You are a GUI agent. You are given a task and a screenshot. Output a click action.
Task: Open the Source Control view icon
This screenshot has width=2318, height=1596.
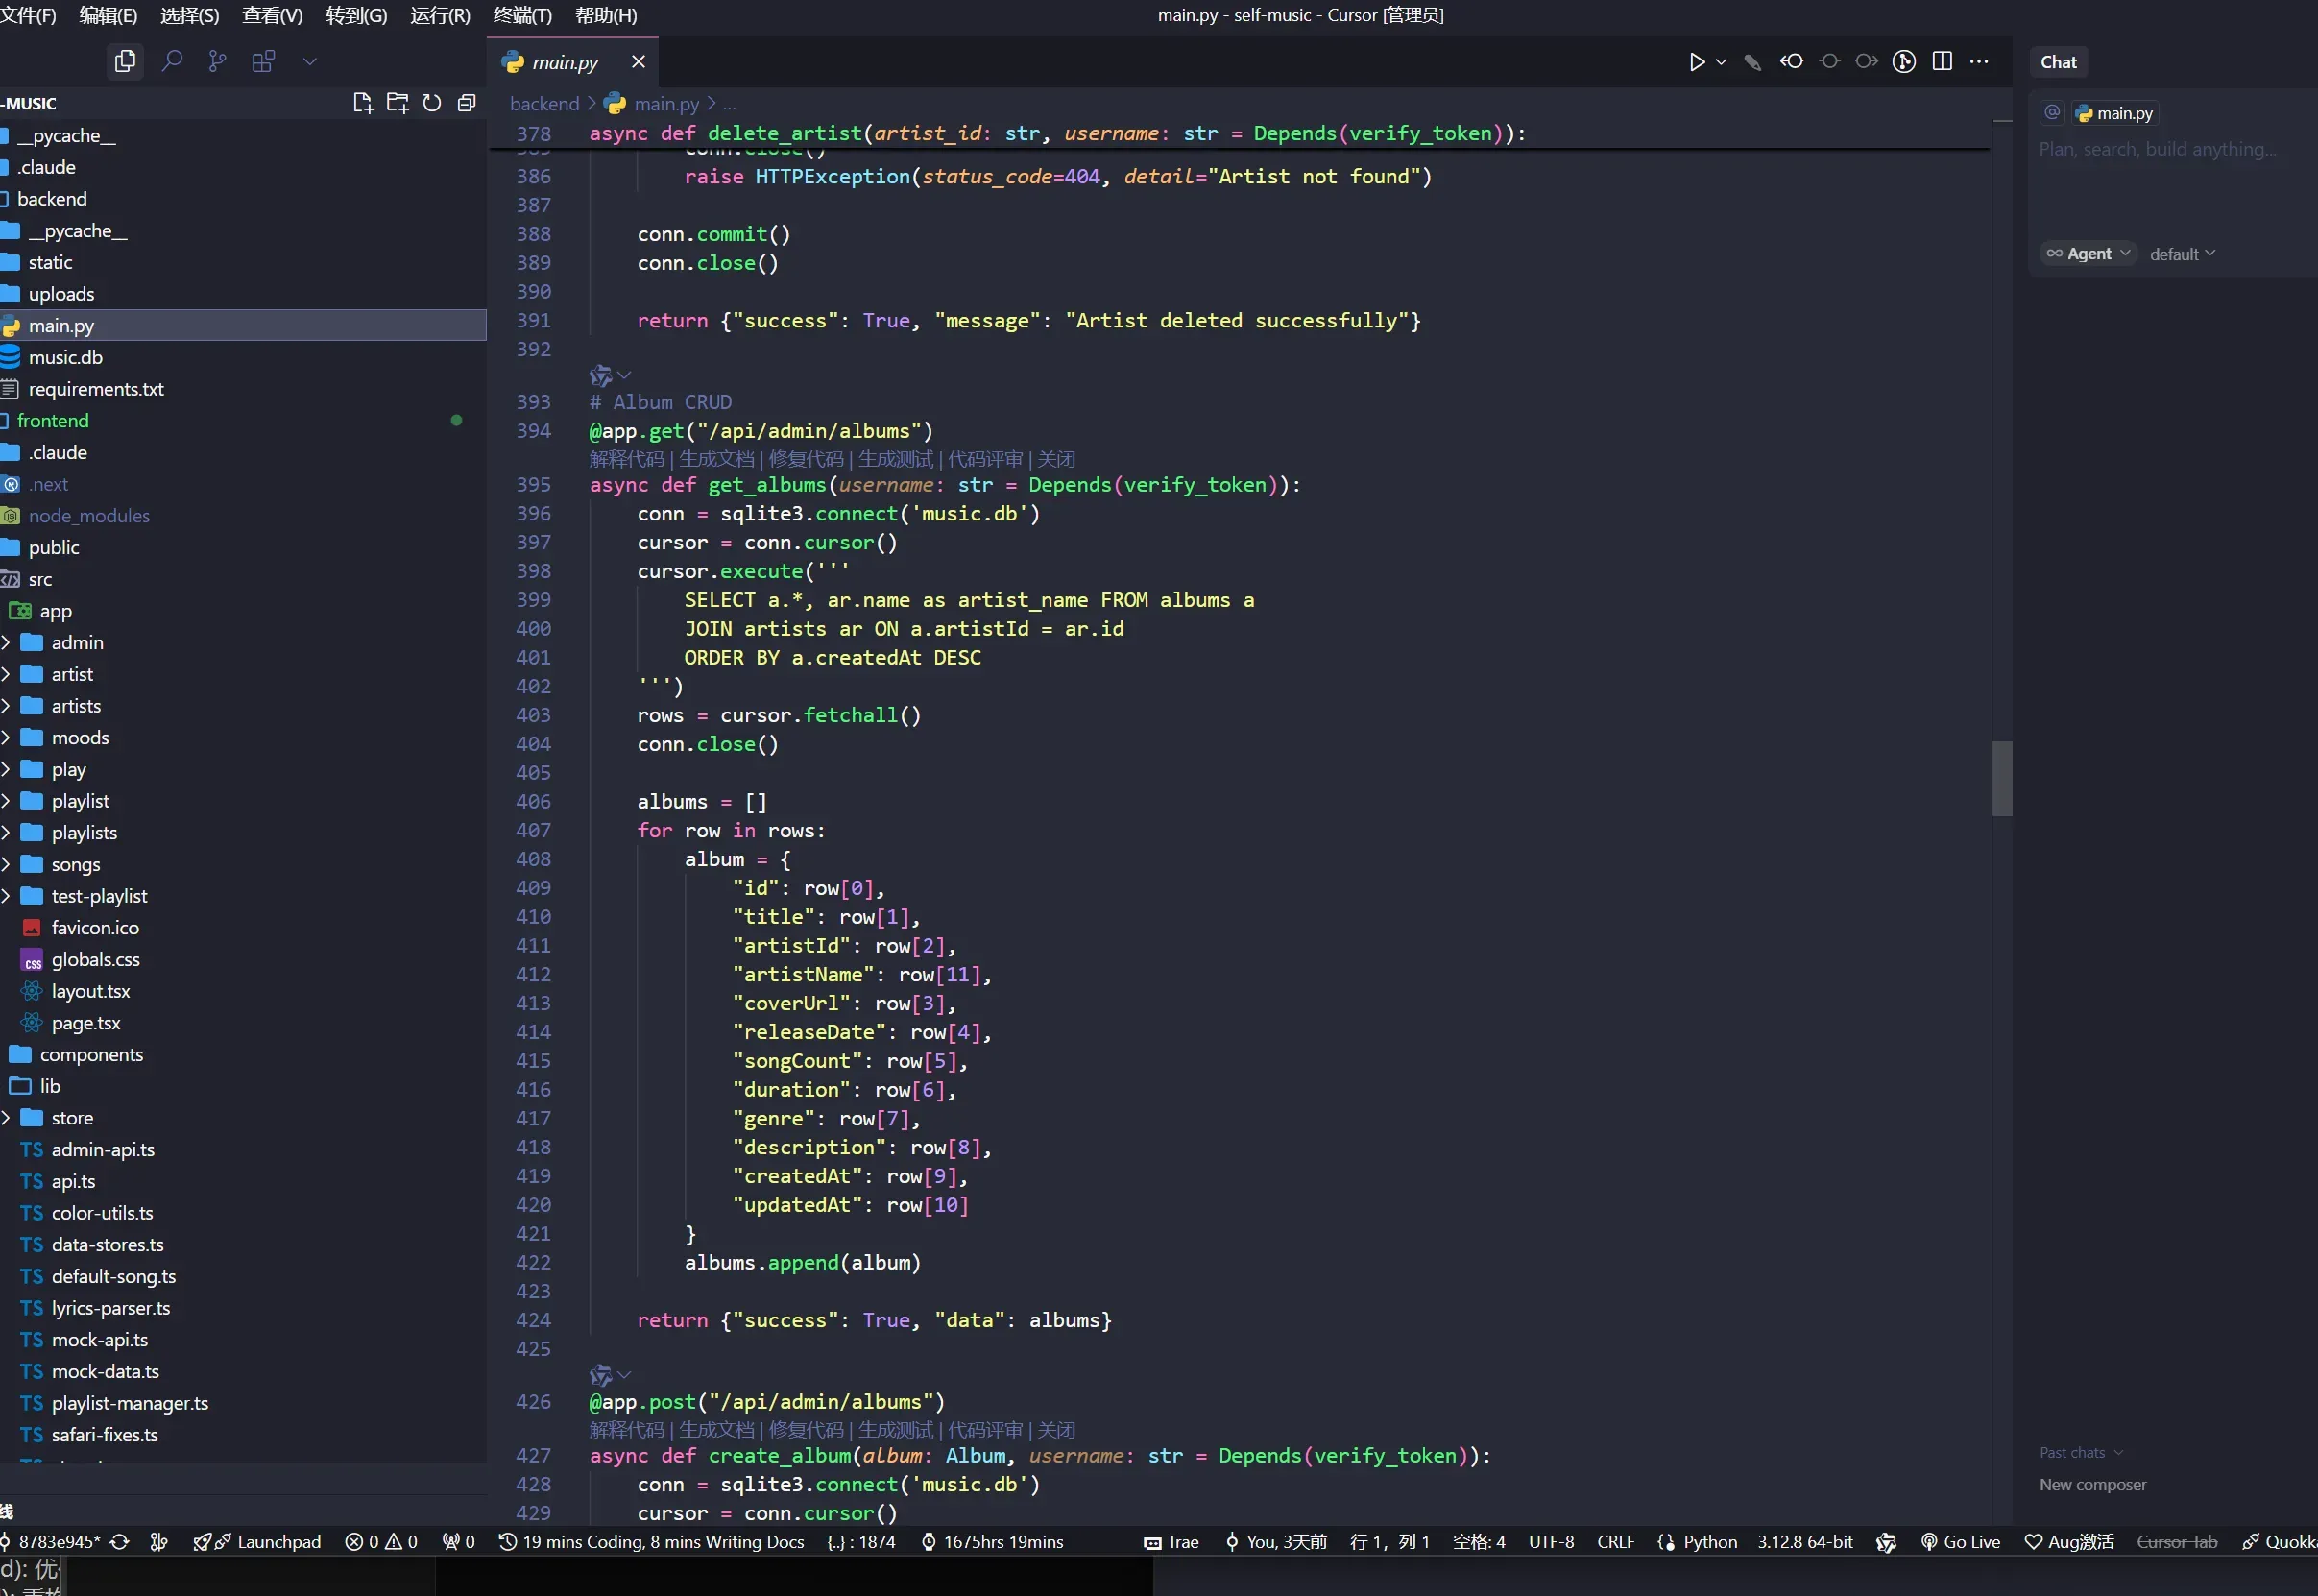coord(217,61)
